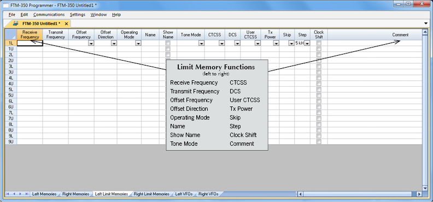
Task: Click the document icon on the FTM-350 Untitled1 tab
Action: pyautogui.click(x=16, y=23)
